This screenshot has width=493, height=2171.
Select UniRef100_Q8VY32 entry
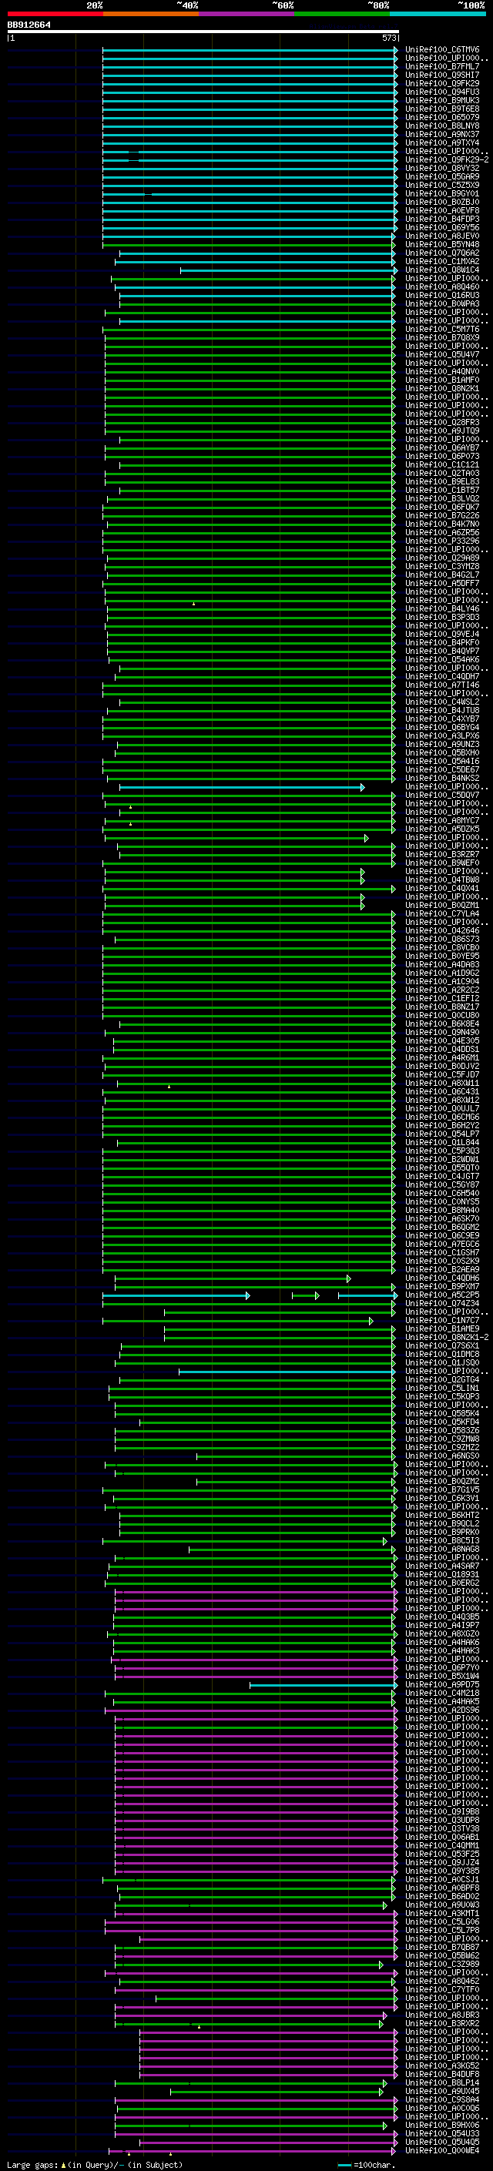click(x=441, y=169)
